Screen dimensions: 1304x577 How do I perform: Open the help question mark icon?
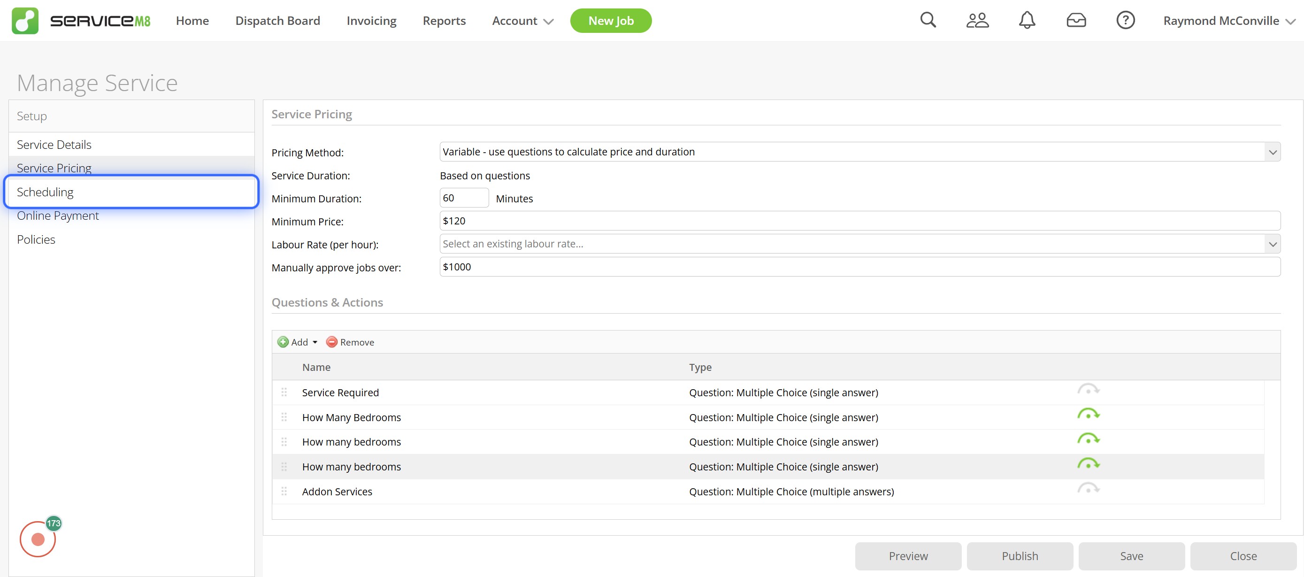[1125, 20]
